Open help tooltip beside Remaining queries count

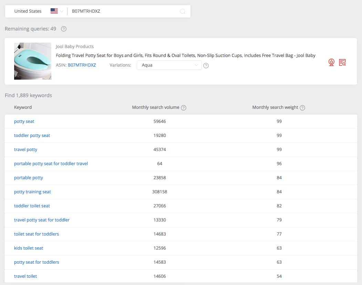[64, 29]
